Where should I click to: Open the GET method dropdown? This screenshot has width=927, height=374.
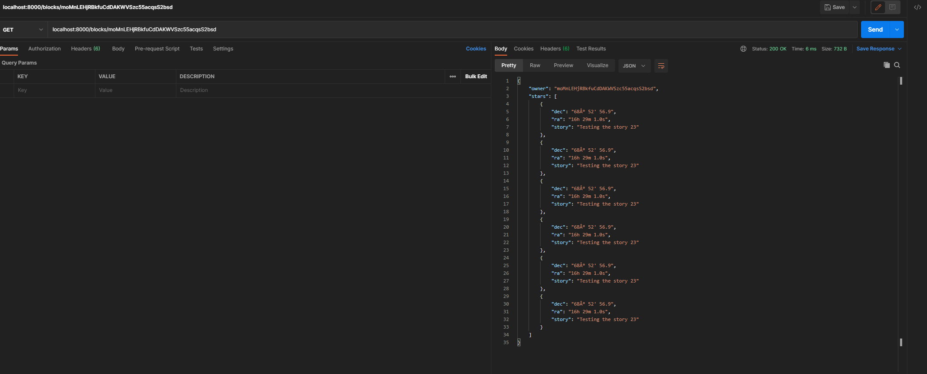[x=23, y=29]
